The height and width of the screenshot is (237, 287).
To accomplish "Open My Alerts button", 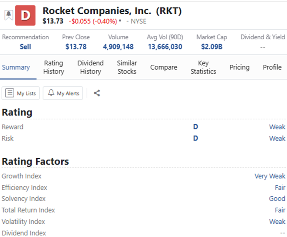I will [63, 93].
